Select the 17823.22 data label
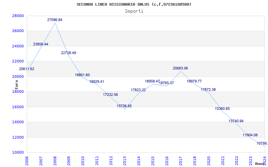 138,90
